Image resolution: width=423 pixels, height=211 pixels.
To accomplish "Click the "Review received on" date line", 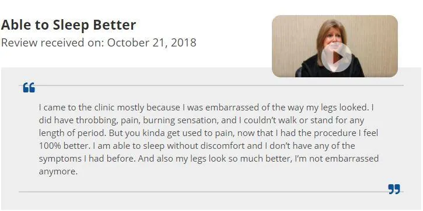I will tap(99, 43).
